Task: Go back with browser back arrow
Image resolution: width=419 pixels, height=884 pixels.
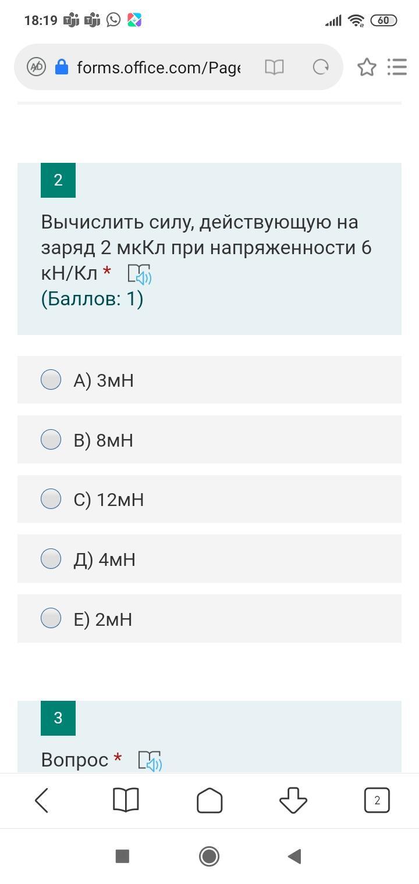Action: pyautogui.click(x=42, y=801)
